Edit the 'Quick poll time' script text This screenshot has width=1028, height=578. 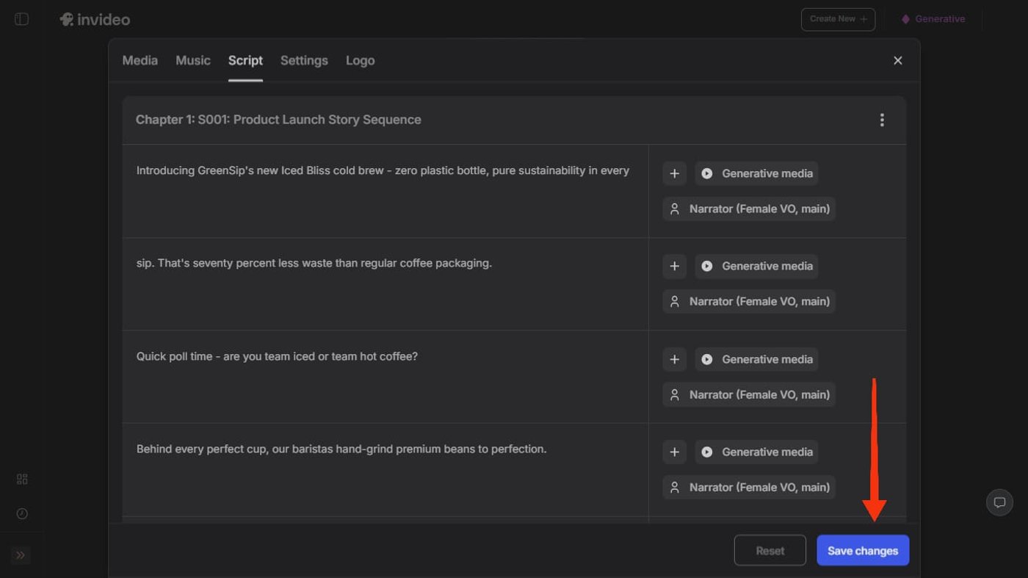click(277, 357)
